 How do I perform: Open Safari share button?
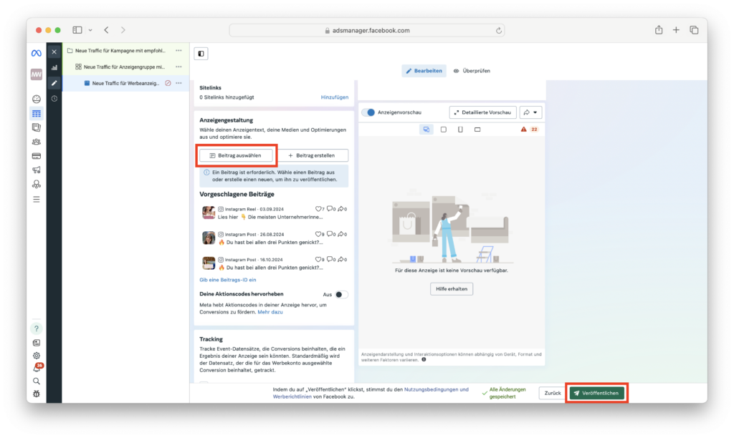coord(659,30)
